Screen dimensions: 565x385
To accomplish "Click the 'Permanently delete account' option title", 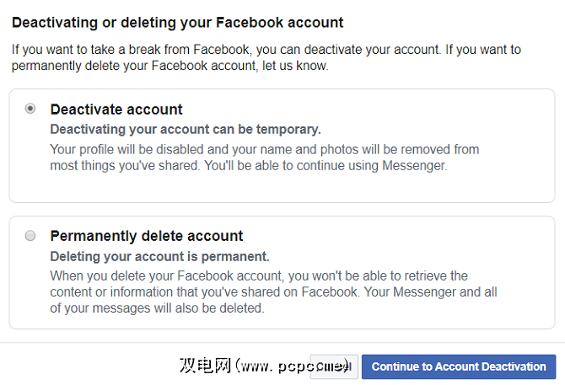I will pos(147,236).
